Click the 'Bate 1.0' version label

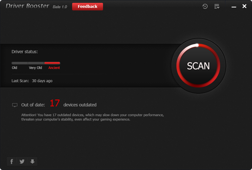pyautogui.click(x=60, y=7)
